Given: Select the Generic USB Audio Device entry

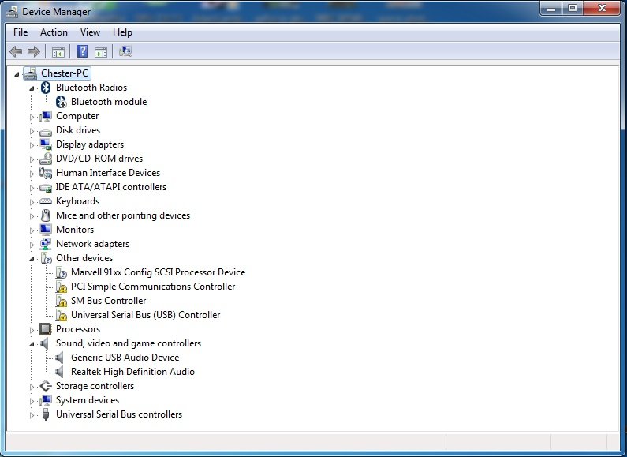Looking at the screenshot, I should (x=125, y=358).
